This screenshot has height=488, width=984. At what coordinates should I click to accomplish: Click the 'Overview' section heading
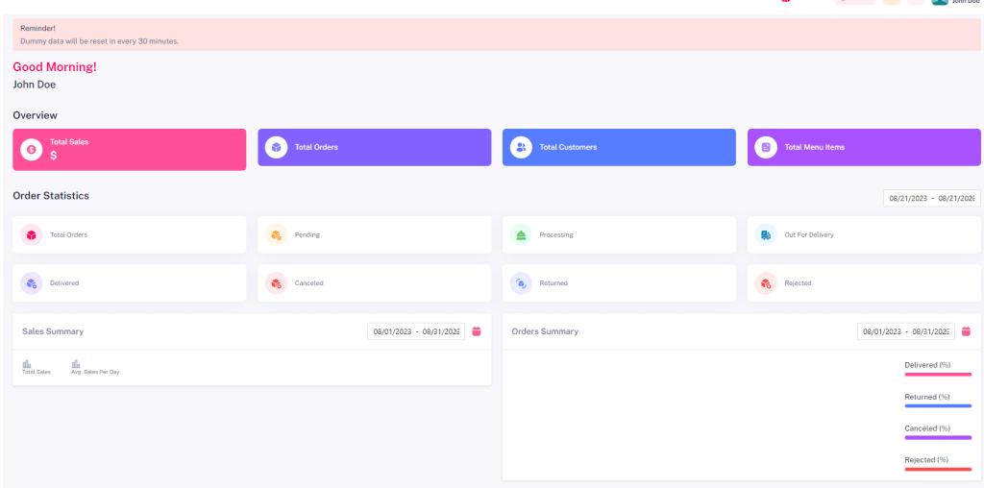pos(36,115)
